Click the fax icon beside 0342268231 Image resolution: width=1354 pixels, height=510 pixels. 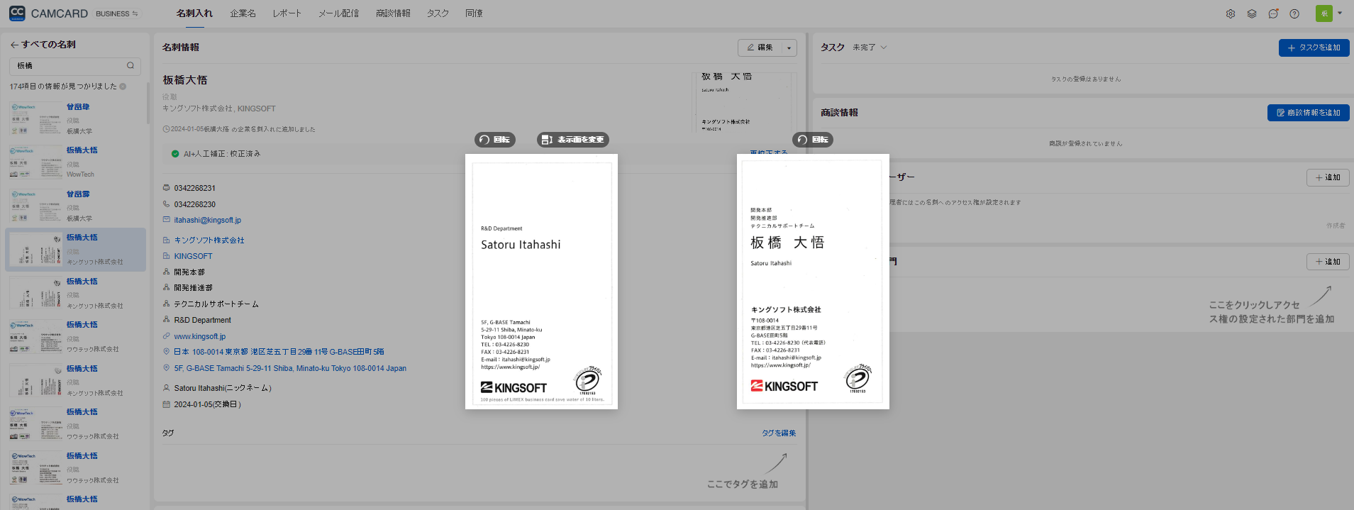[x=167, y=188]
